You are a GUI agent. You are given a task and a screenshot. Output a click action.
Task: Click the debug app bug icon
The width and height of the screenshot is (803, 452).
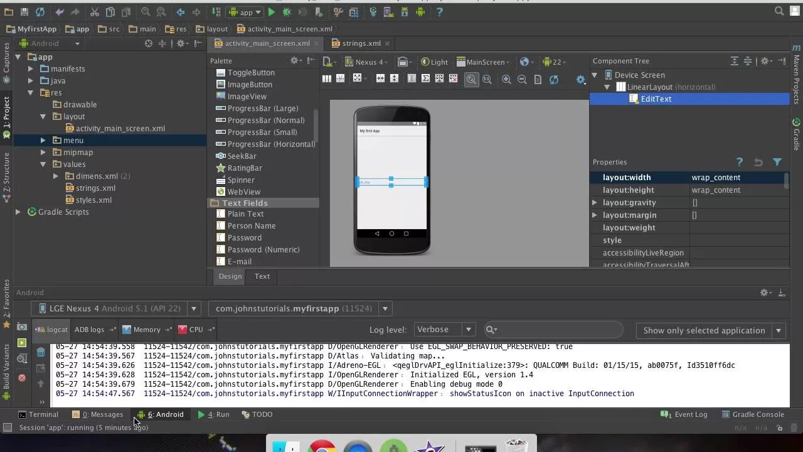tap(287, 12)
